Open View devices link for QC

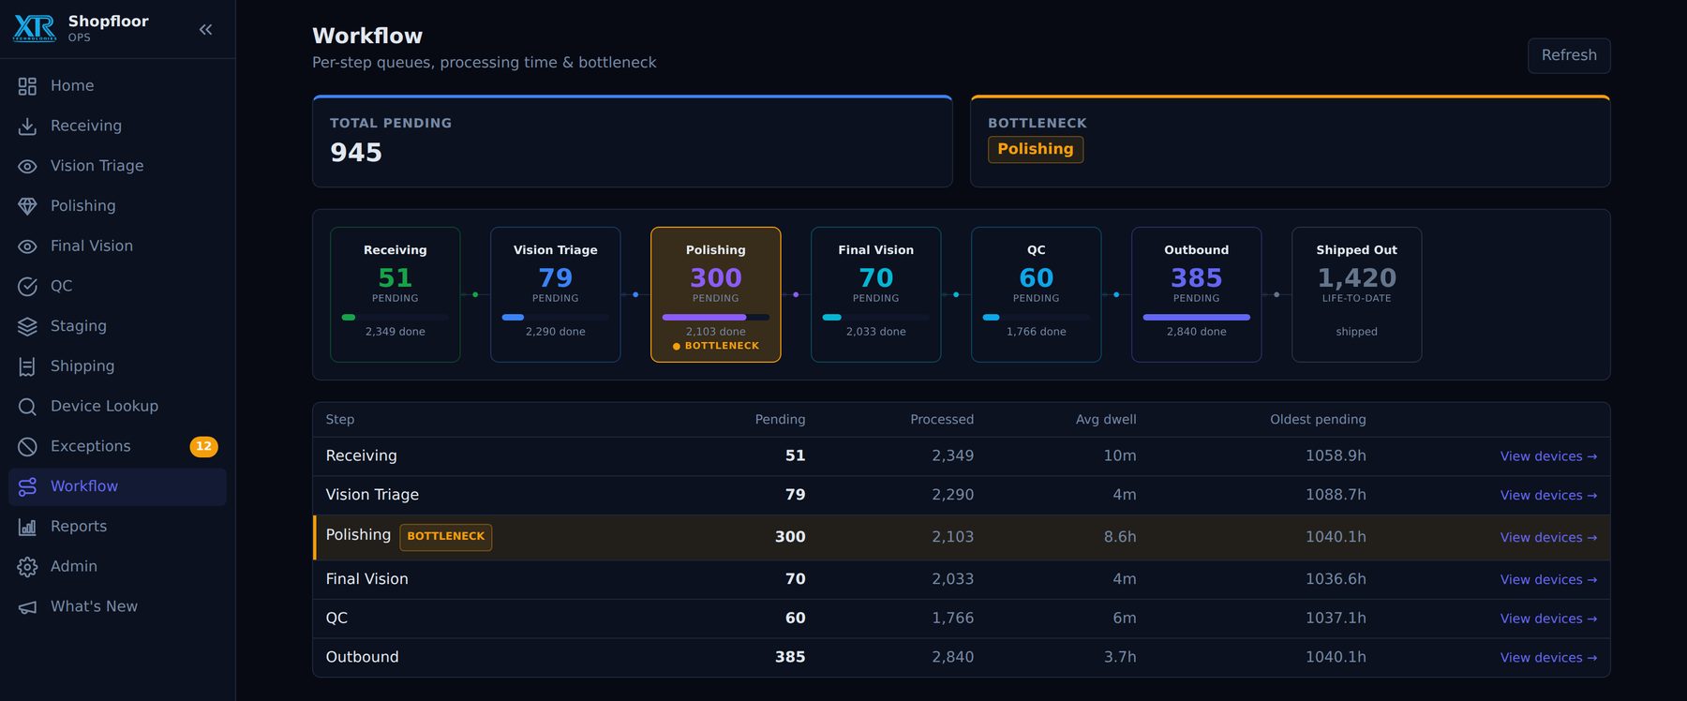point(1548,619)
